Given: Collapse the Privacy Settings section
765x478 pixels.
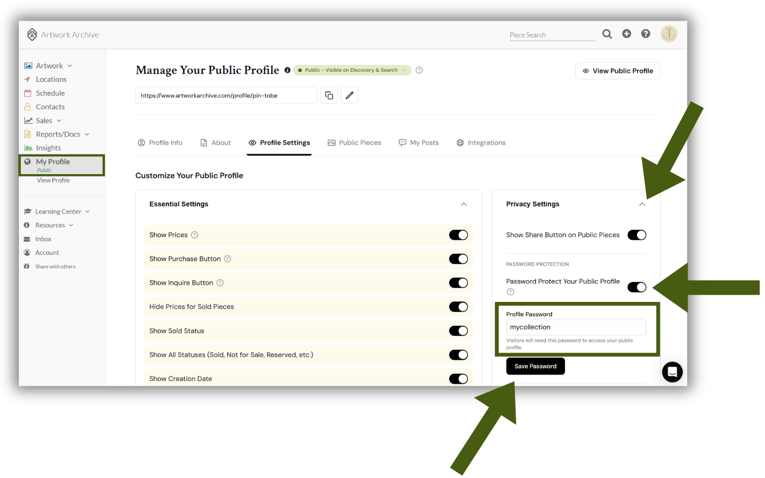Looking at the screenshot, I should 642,205.
